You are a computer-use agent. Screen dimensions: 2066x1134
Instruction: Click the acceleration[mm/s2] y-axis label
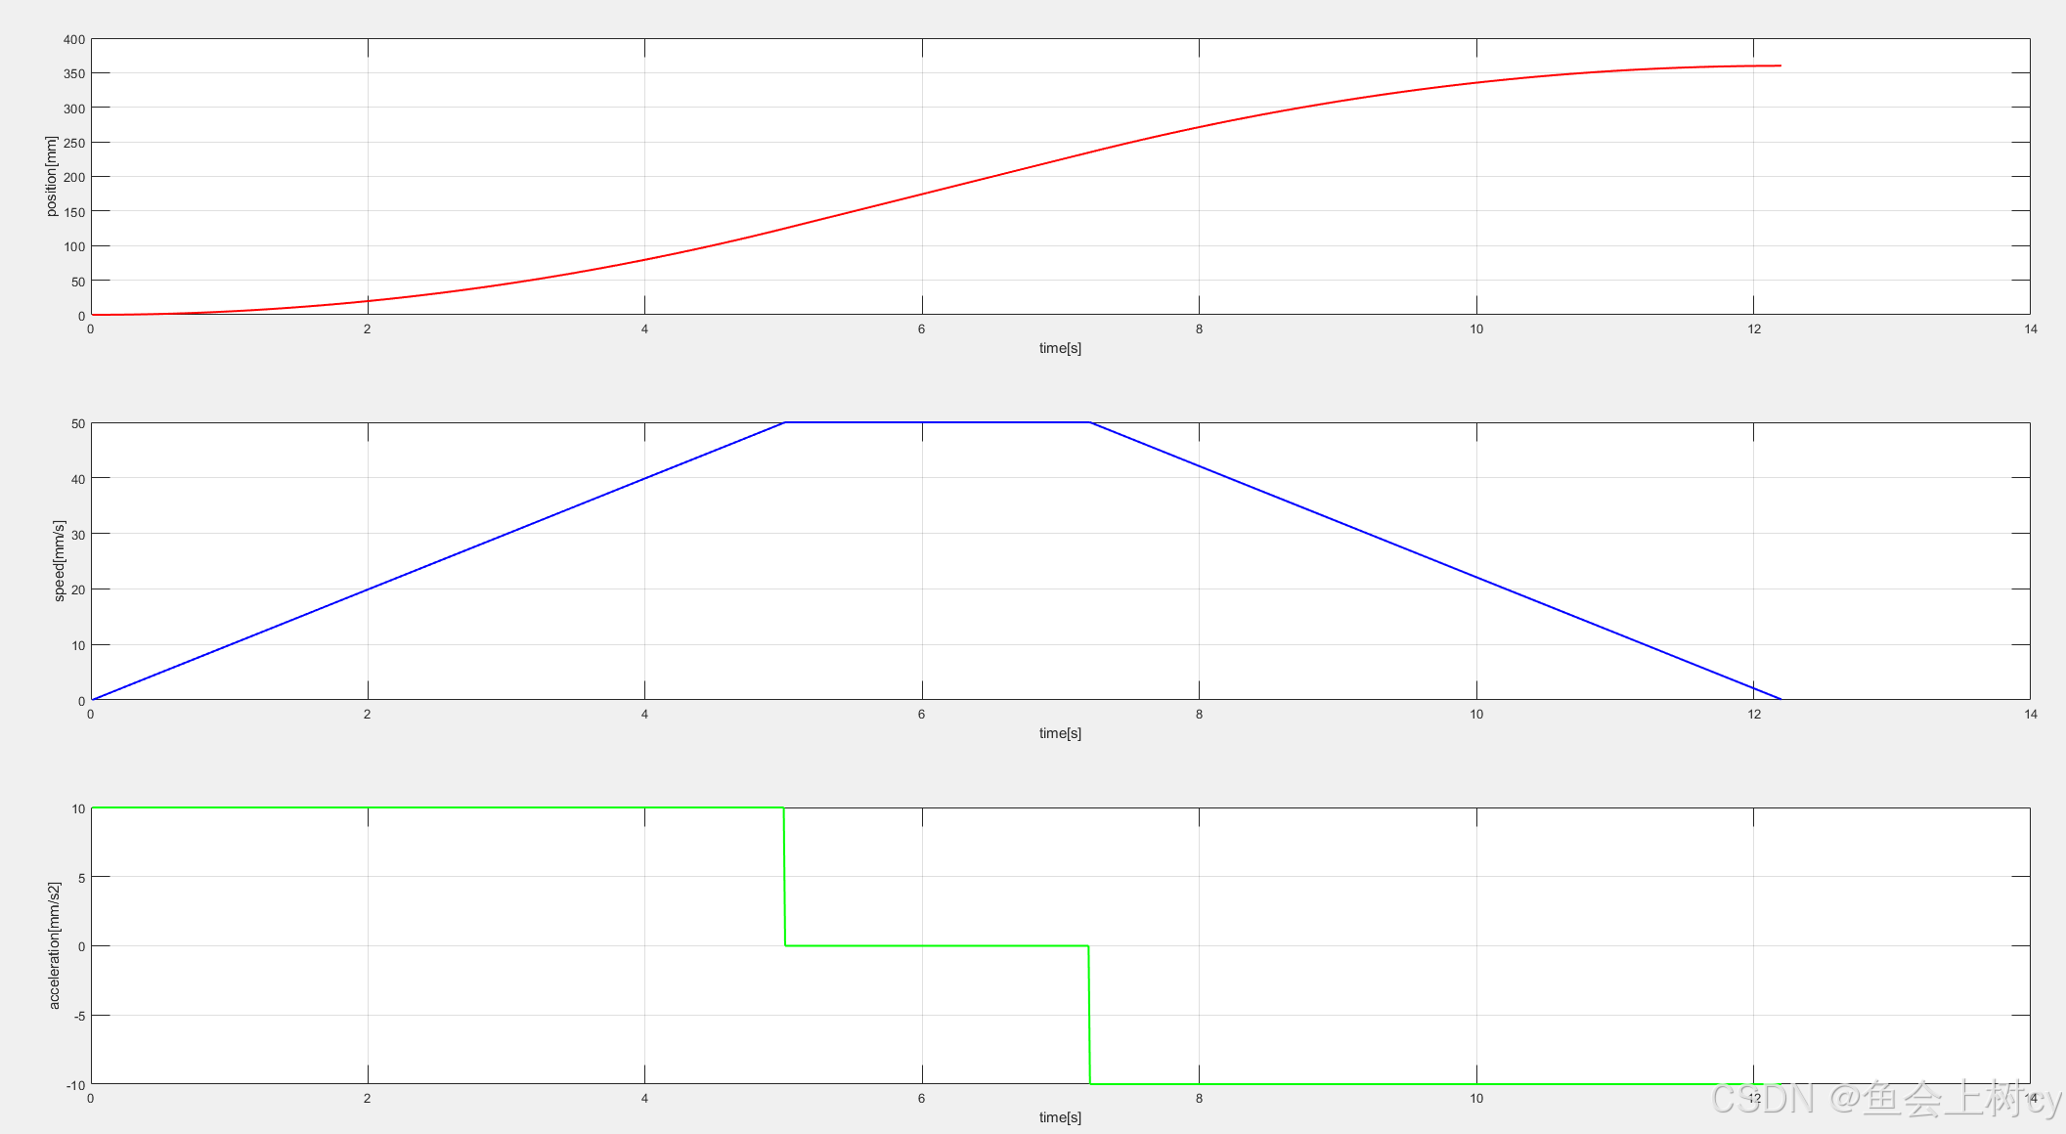click(54, 945)
